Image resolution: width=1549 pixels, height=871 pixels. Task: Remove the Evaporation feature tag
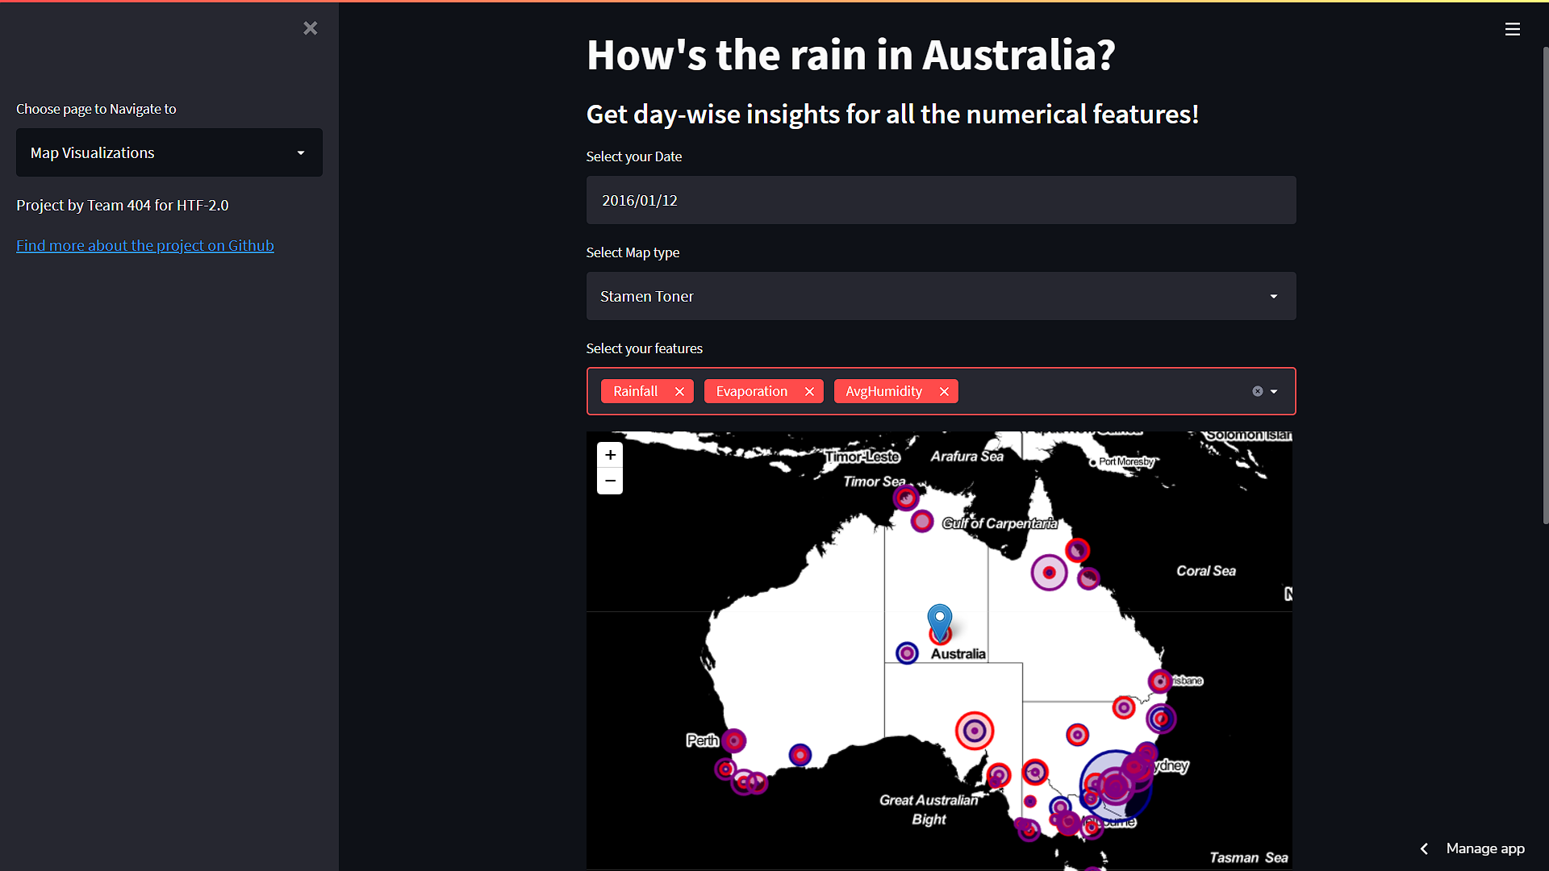pyautogui.click(x=808, y=391)
